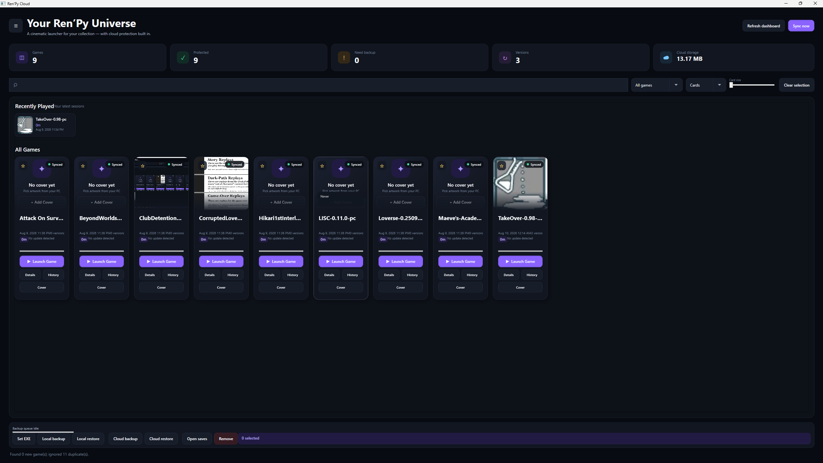Open Details for ClubDetention
823x463 pixels.
pyautogui.click(x=150, y=275)
